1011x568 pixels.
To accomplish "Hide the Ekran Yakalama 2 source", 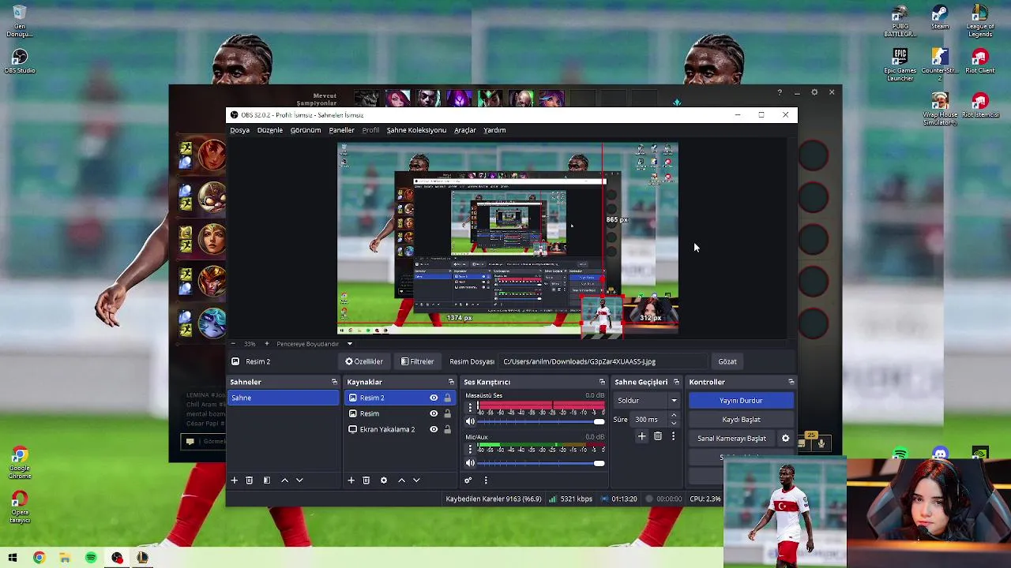I will [434, 429].
